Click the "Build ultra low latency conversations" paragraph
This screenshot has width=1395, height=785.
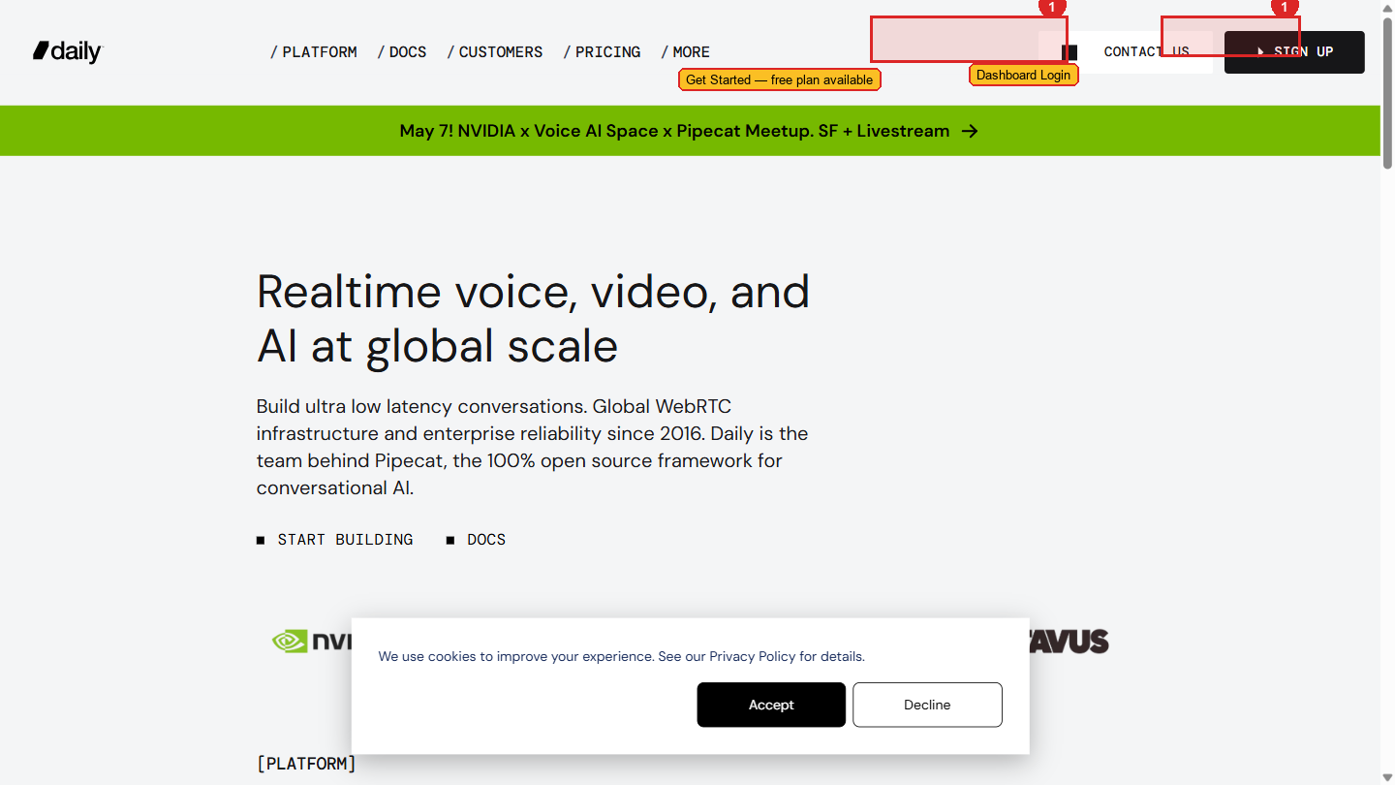point(532,447)
